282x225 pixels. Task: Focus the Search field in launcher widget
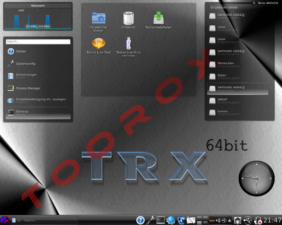[x=38, y=41]
